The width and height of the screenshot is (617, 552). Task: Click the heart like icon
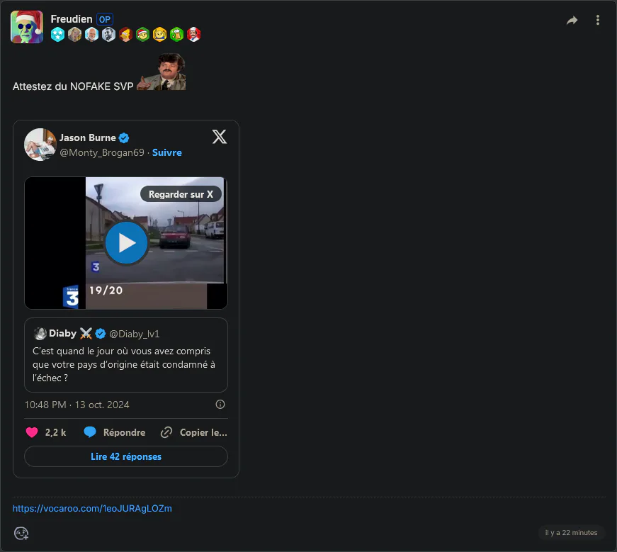click(x=32, y=432)
